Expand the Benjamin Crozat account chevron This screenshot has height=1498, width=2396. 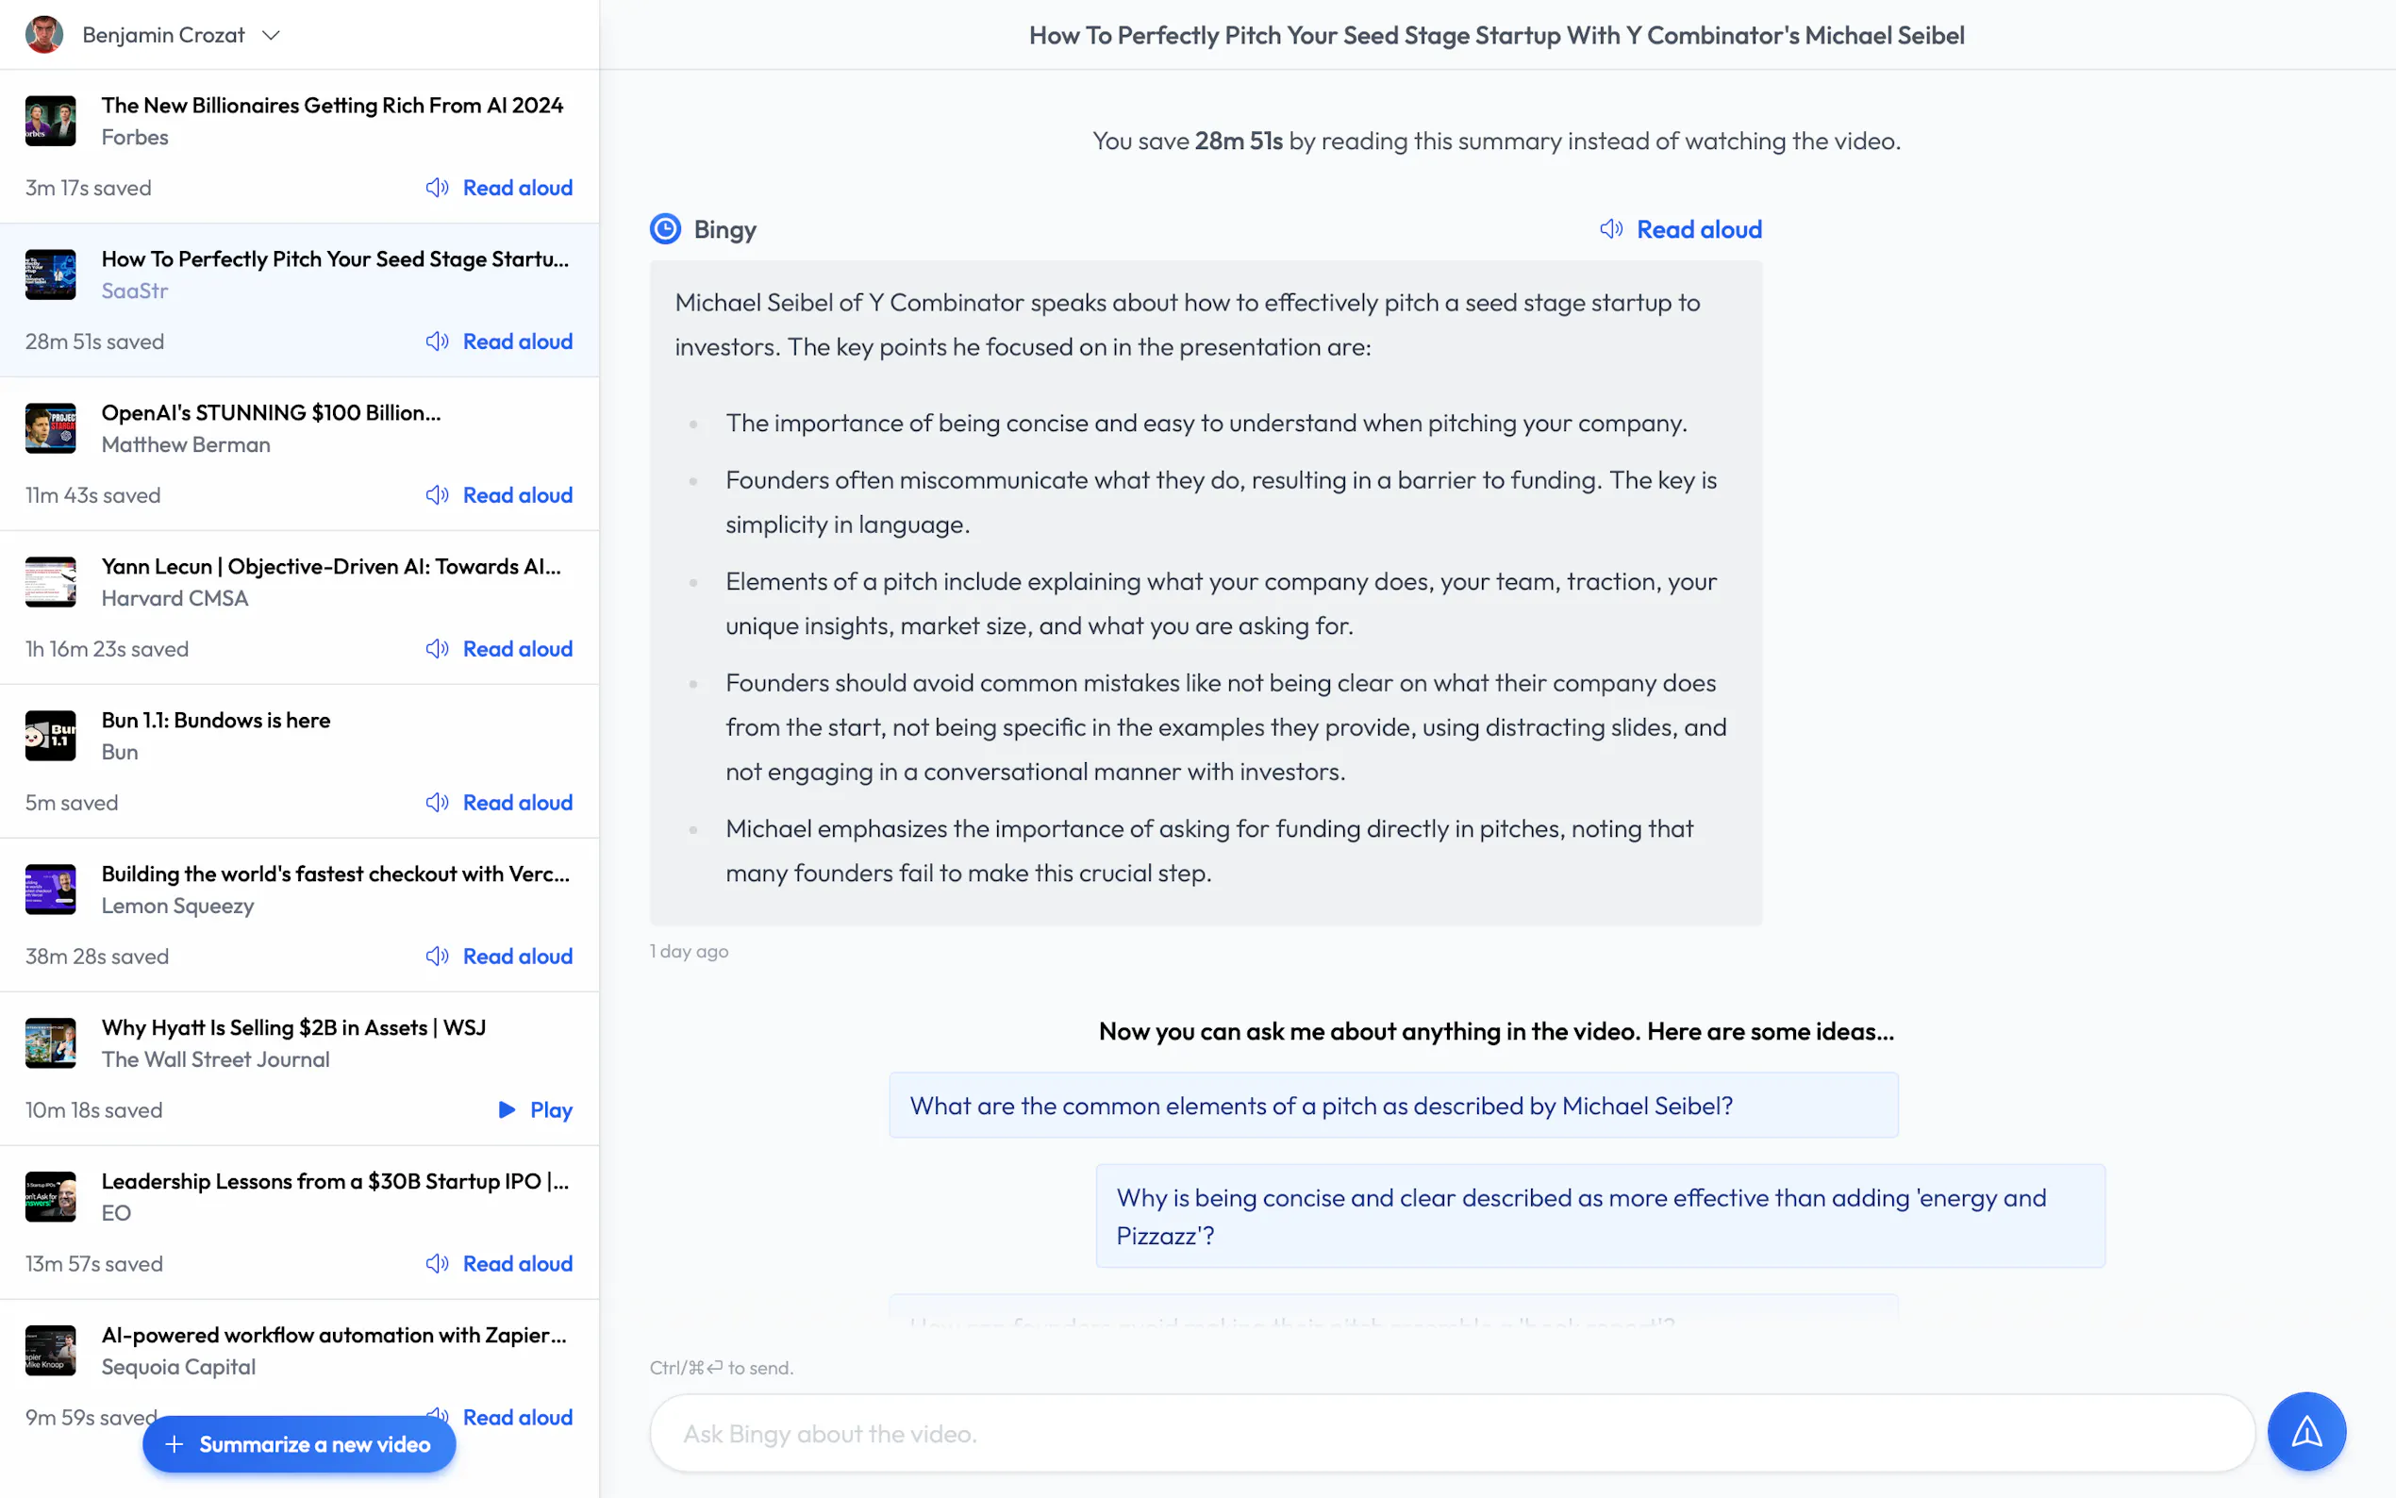click(271, 36)
